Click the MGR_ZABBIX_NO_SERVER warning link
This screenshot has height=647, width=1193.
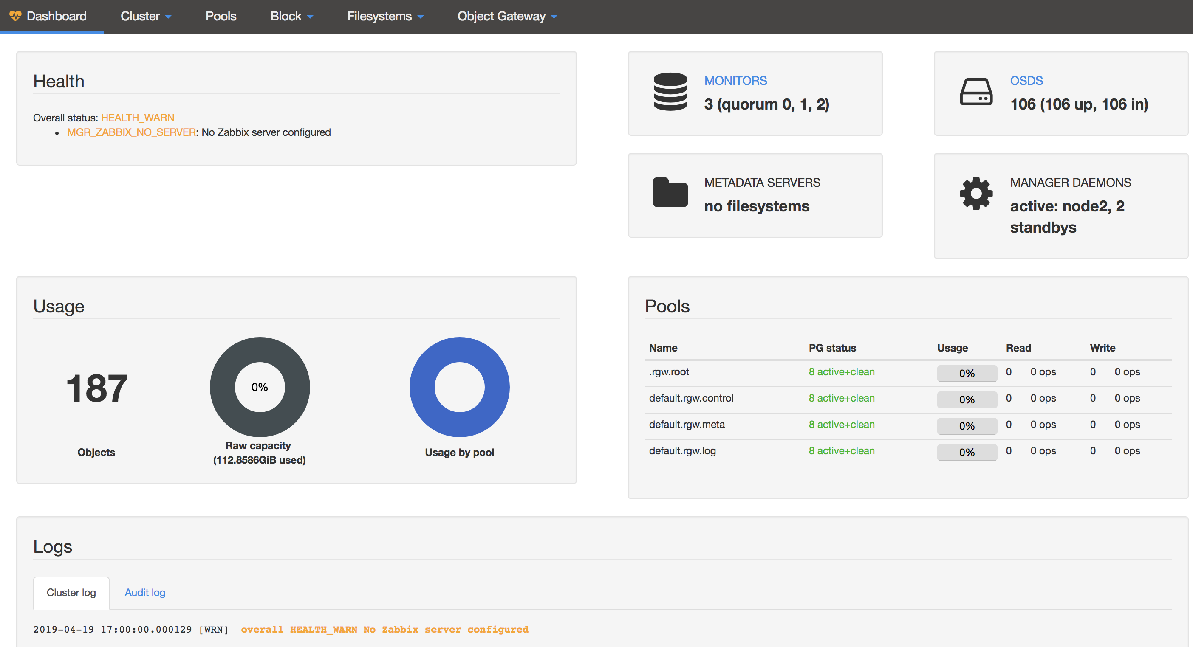(x=130, y=132)
